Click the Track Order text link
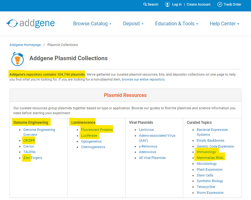This screenshot has width=251, height=200. point(232,4)
